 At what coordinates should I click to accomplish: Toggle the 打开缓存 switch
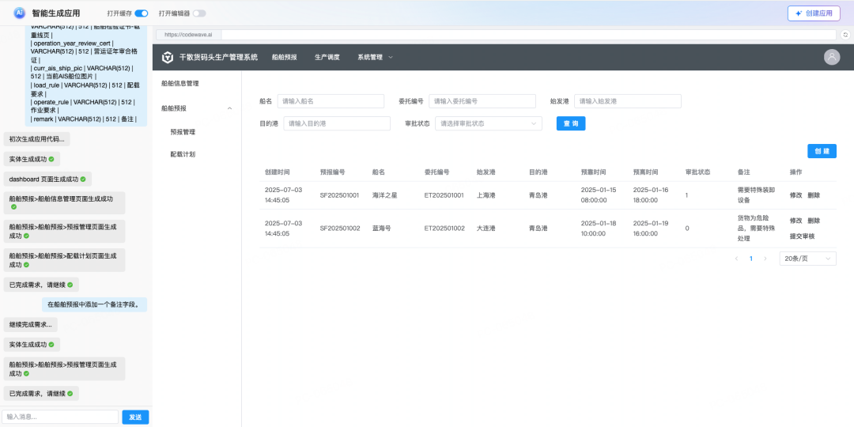click(x=141, y=13)
